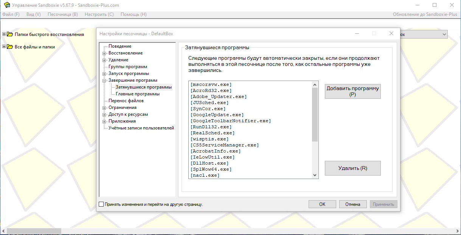Expand the Удаление settings node
The image size is (461, 235).
pyautogui.click(x=104, y=60)
